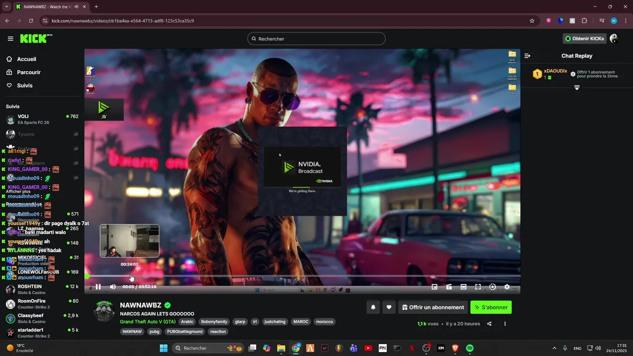The image size is (633, 356).
Task: Open starladder1 recommended channel
Action: pos(42,332)
